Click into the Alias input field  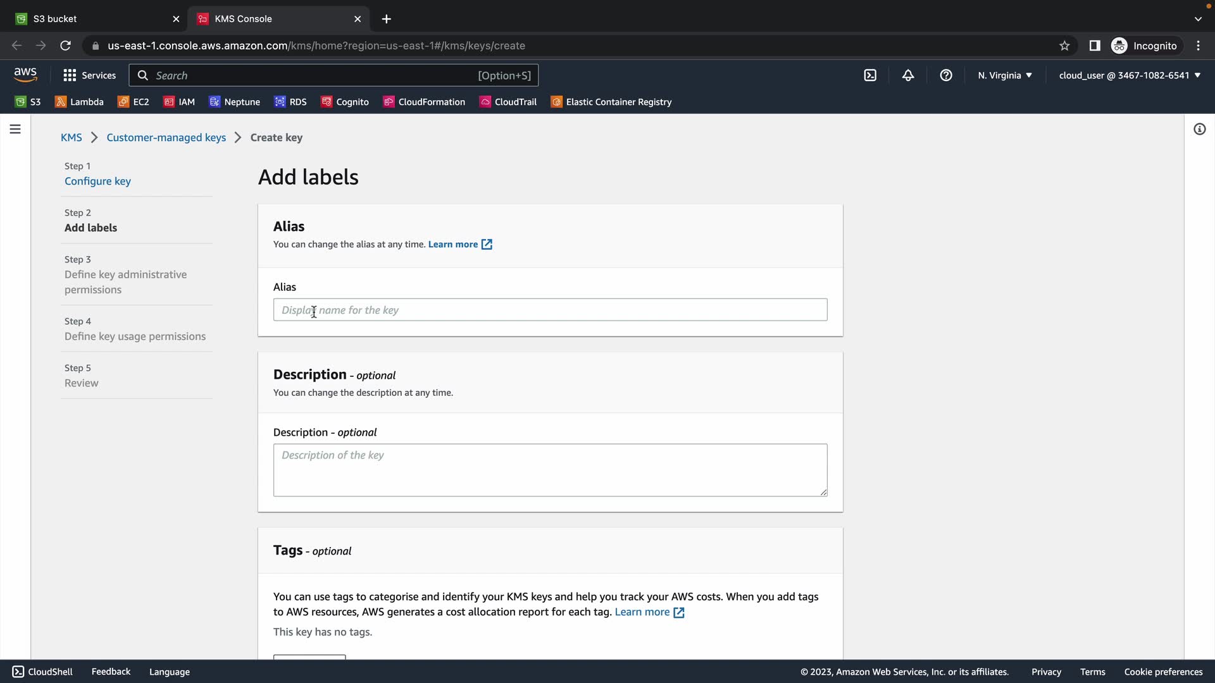550,310
